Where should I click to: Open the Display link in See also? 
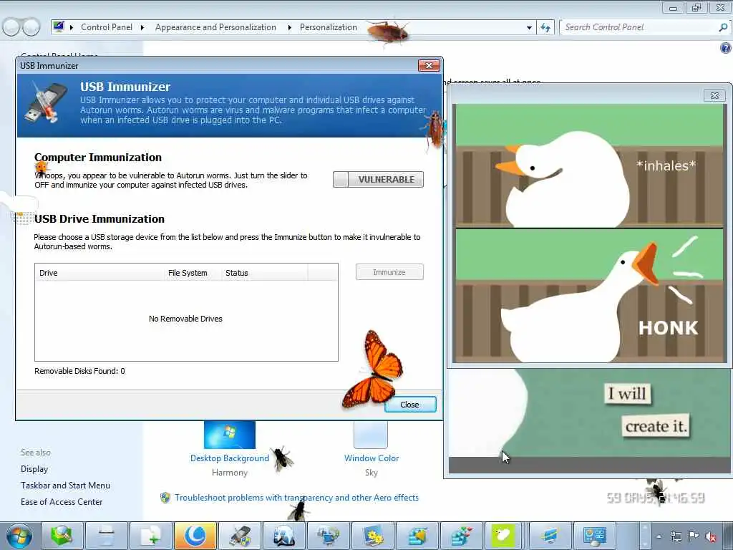pyautogui.click(x=34, y=468)
